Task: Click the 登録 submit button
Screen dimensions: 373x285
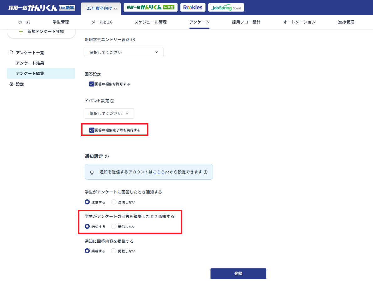Action: click(x=238, y=273)
